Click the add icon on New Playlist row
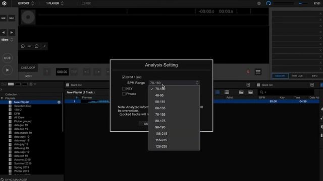Image resolution: width=323 pixels, height=181 pixels. (x=59, y=102)
